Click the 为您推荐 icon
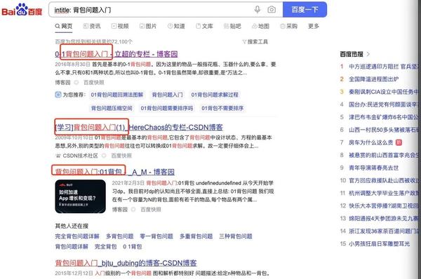The height and width of the screenshot is (279, 421). 58,95
